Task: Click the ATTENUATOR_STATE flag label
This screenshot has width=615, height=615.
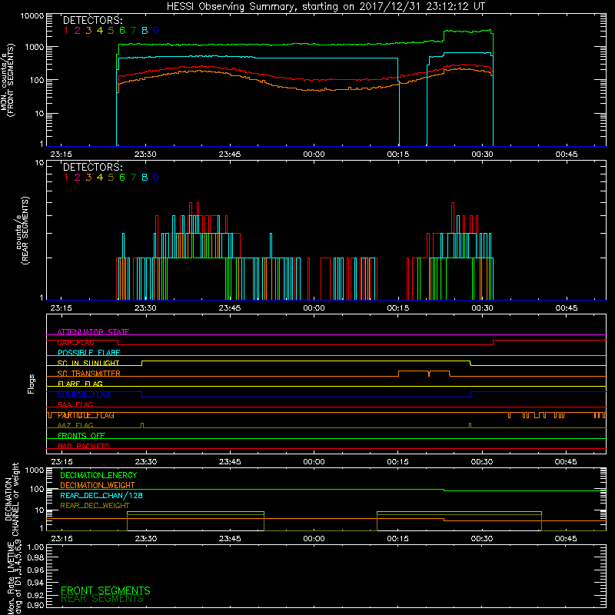Action: click(x=93, y=332)
